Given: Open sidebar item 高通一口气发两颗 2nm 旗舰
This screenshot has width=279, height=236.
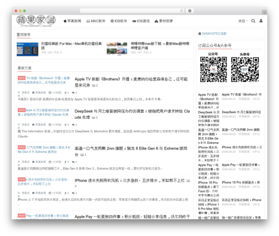Looking at the screenshot, I should pyautogui.click(x=240, y=129).
